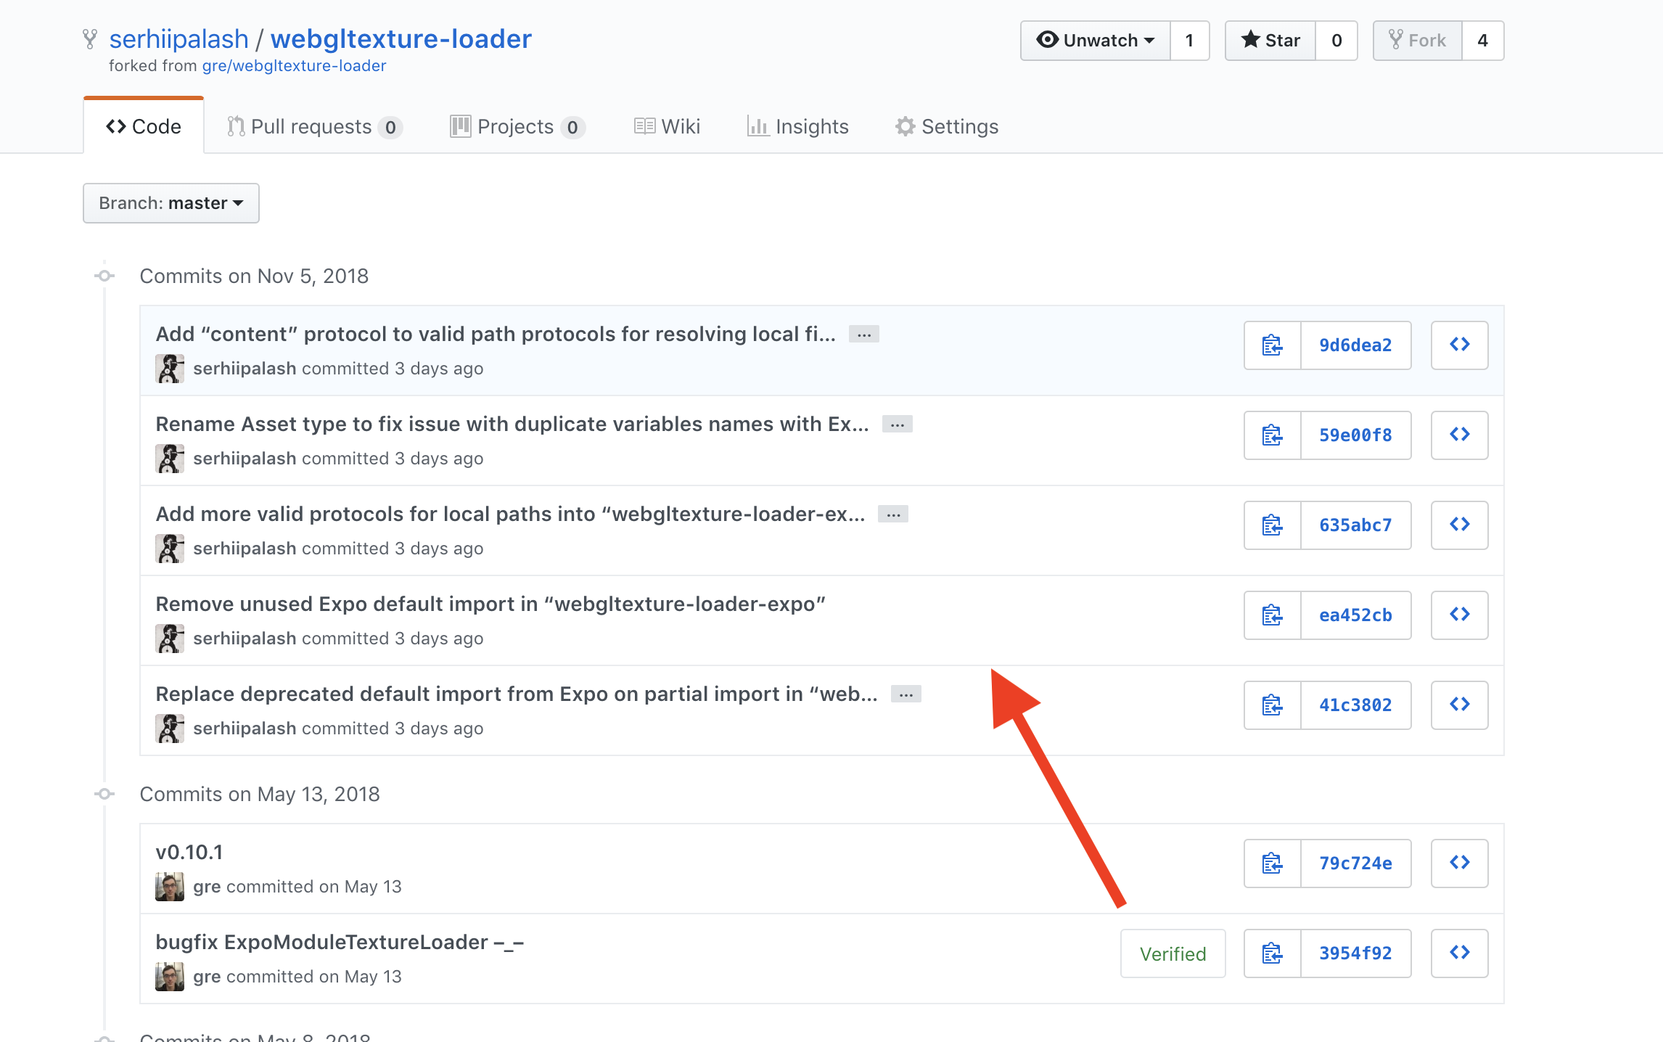Screen dimensions: 1663x1042
Task: Expand the 'Rename Asset type' commit description
Action: tap(898, 424)
